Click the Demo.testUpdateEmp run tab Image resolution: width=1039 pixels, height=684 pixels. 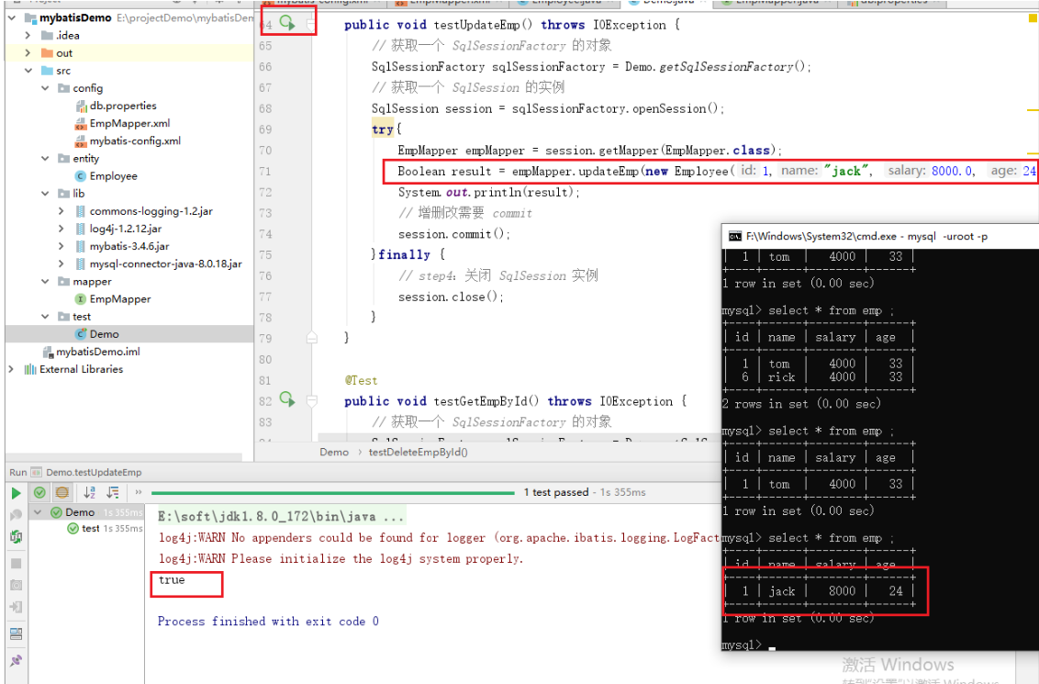point(94,472)
